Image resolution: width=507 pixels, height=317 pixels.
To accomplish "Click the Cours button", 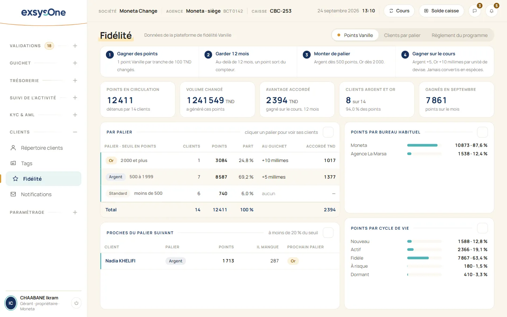I will 399,11.
